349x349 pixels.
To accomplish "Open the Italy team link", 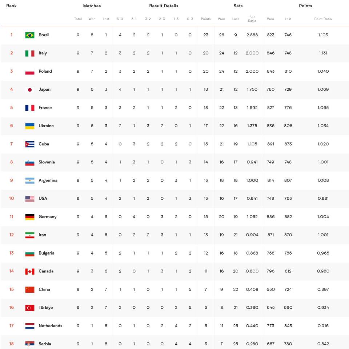I will (43, 53).
